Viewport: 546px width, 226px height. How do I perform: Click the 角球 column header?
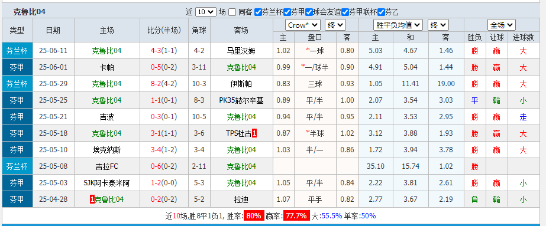pyautogui.click(x=199, y=31)
